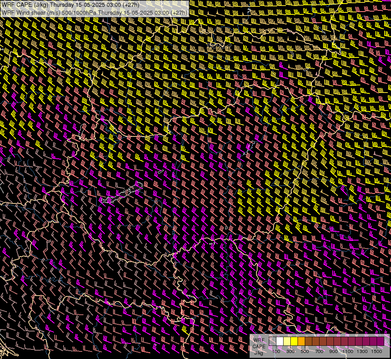This screenshot has width=391, height=359.
Task: Click the transparent swatch before the 100 tick
Action: [272, 341]
